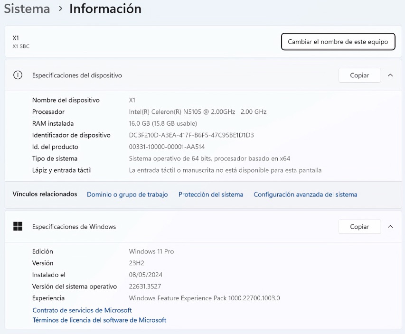Open Configuración avanzada del sistema
Screen dimensions: 405x334
click(x=305, y=195)
